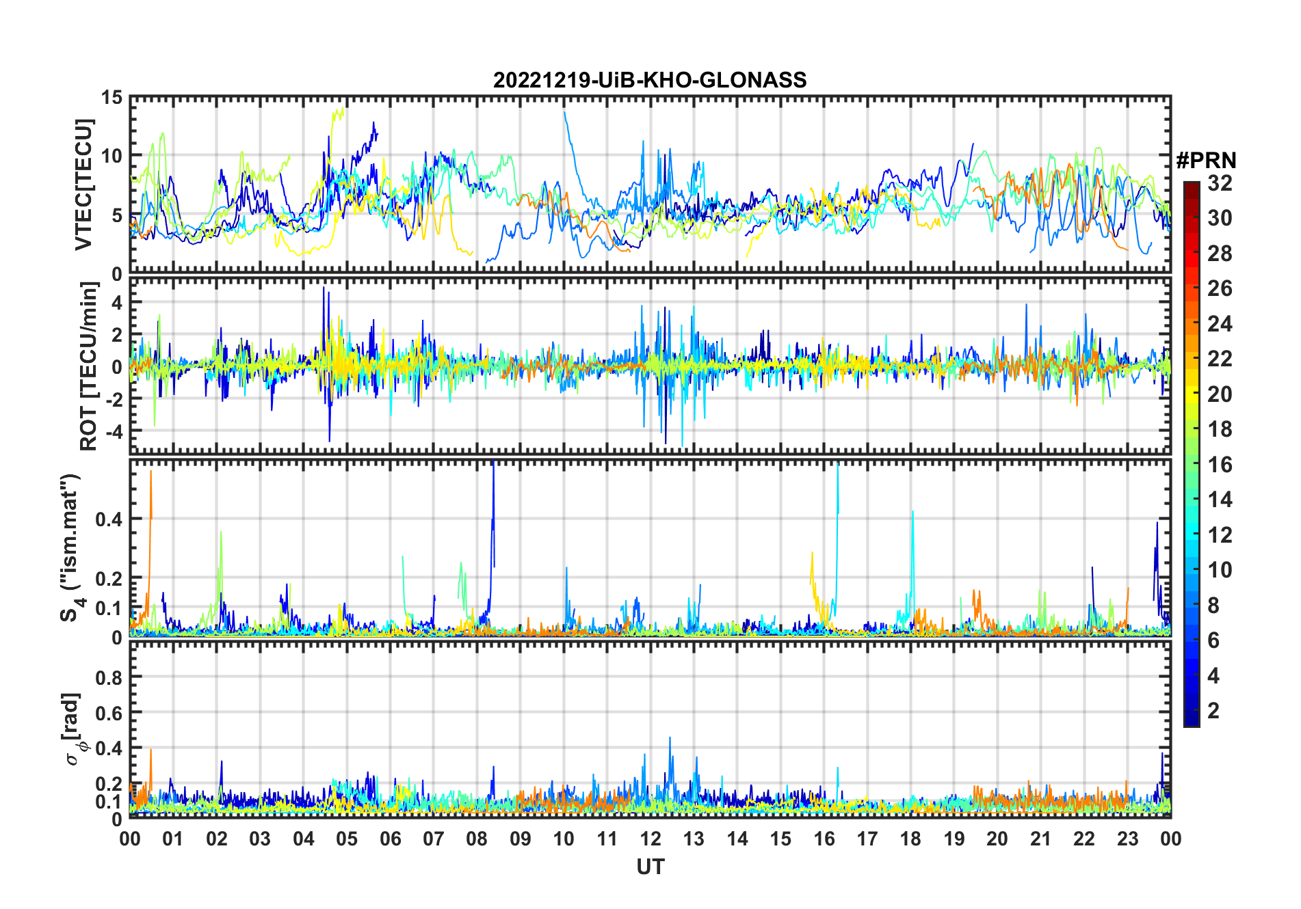Click colorbar tick label 16

tap(1220, 465)
